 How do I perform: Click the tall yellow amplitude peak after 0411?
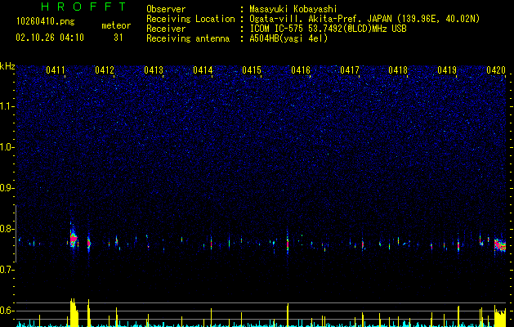click(x=74, y=312)
